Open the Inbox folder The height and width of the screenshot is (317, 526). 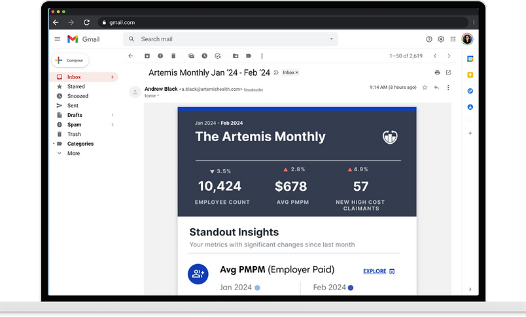(x=84, y=76)
